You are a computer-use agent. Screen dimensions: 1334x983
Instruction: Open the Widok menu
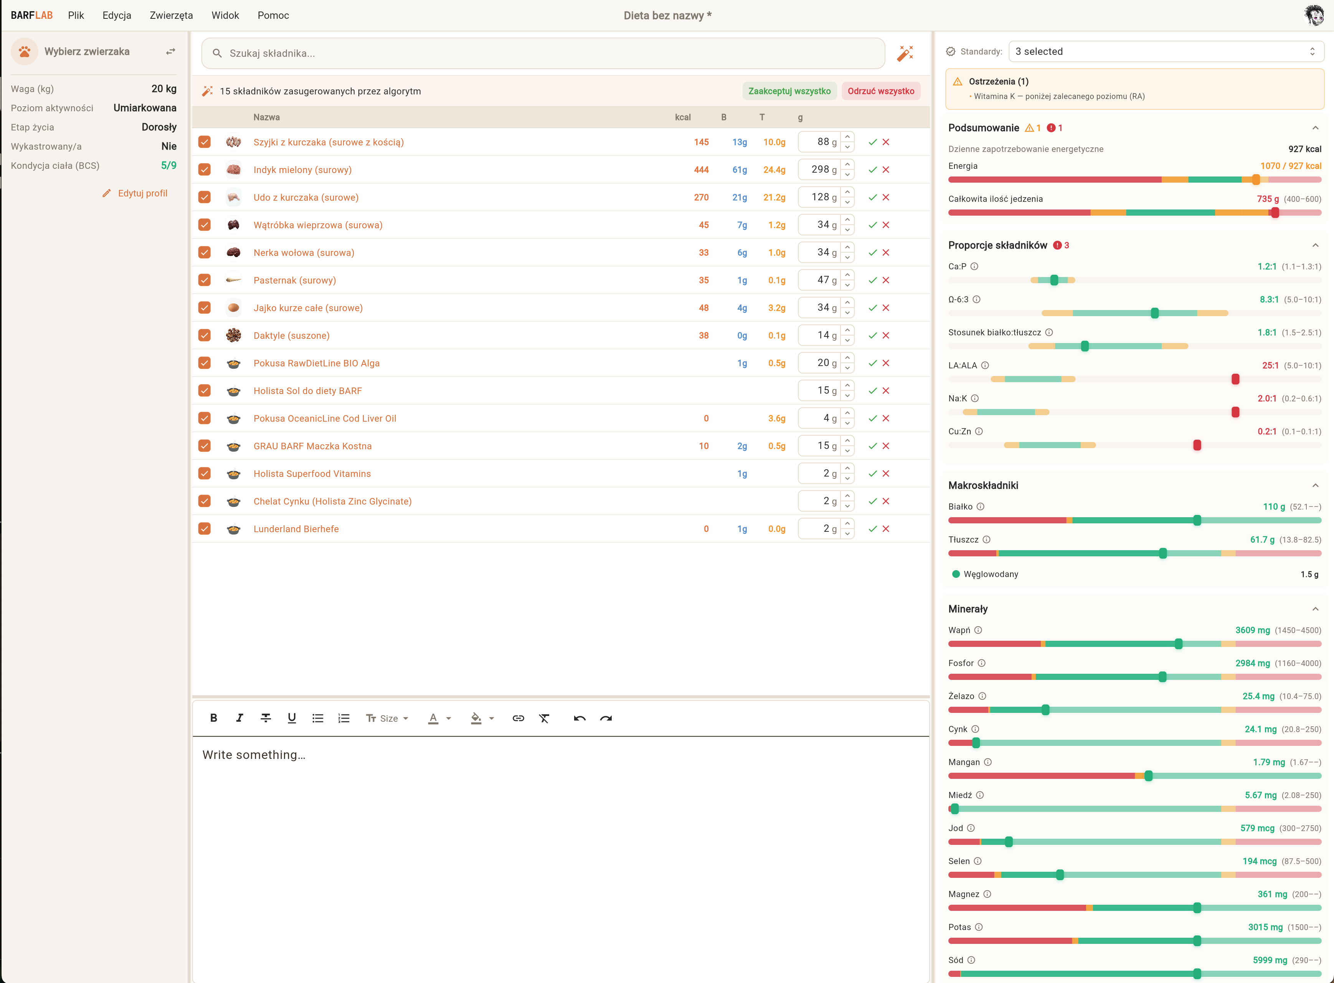pyautogui.click(x=225, y=15)
